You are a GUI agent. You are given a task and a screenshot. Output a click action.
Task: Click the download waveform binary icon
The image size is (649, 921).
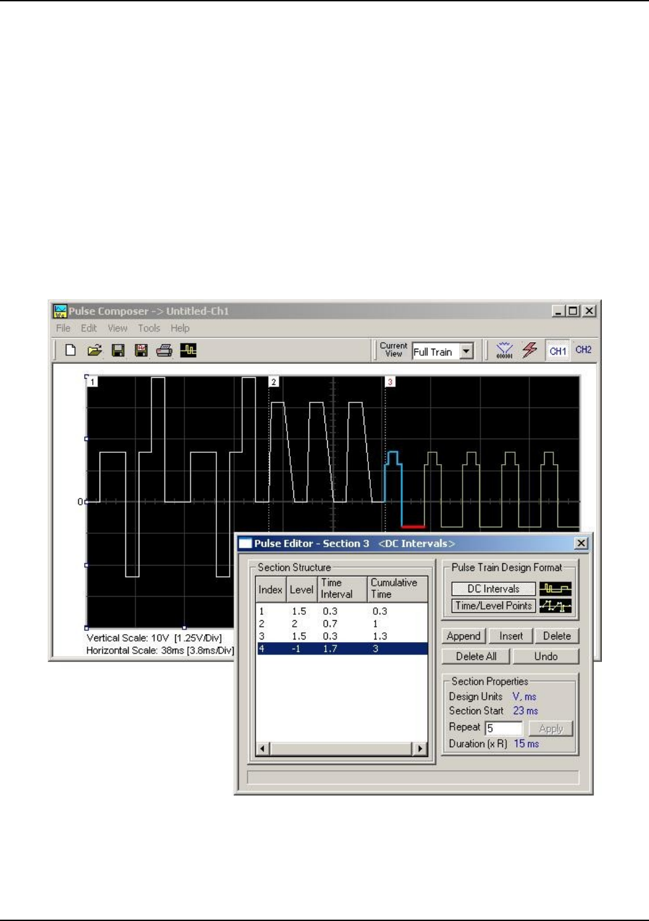[504, 351]
